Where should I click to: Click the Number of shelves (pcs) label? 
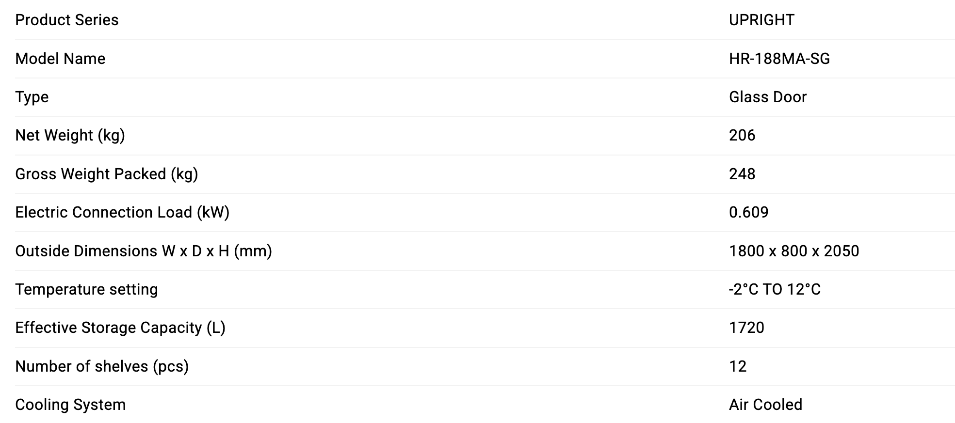click(101, 366)
